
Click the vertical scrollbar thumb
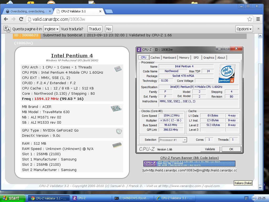[260, 124]
